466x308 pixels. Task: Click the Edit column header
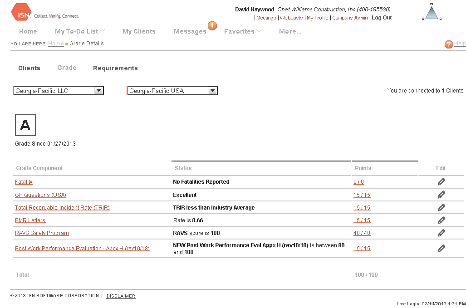point(441,168)
